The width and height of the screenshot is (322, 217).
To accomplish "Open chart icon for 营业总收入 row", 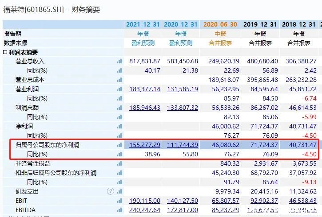I will pyautogui.click(x=119, y=61).
